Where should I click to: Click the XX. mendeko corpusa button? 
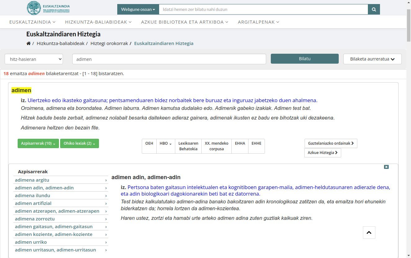(217, 146)
